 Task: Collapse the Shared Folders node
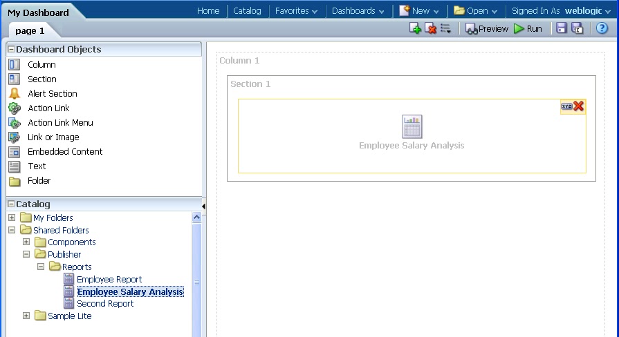(12, 230)
